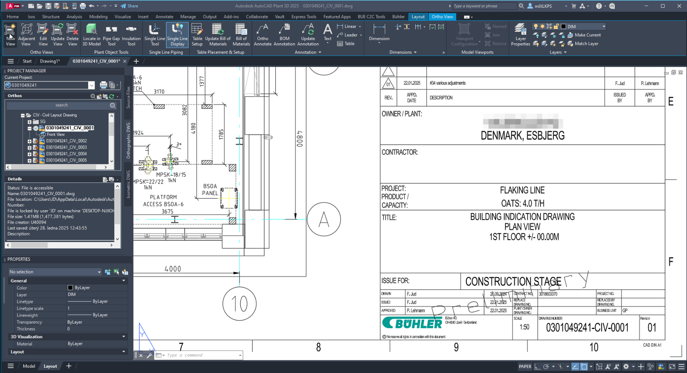Open the Current Project dropdown
Image resolution: width=687 pixels, height=373 pixels.
pos(92,85)
